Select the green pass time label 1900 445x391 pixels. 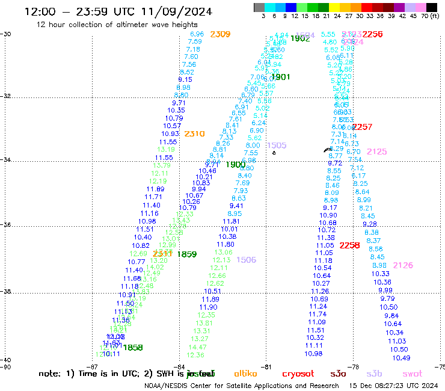(236, 164)
